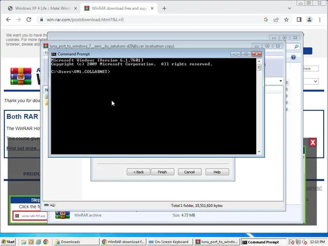Follow the 'Find out more...' link
Viewport: 328px width, 246px height.
[23, 148]
